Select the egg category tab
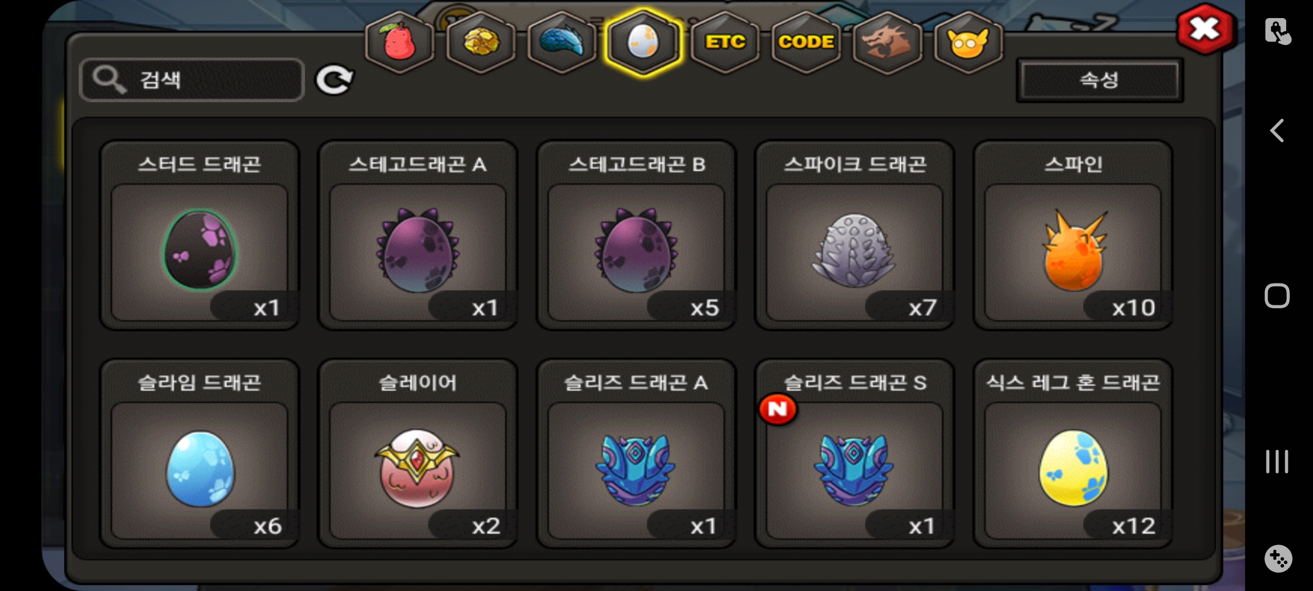Viewport: 1313px width, 591px height. (643, 43)
